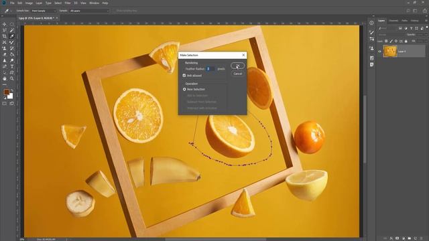Screen dimensions: 429x241
Task: Swap foreground and background colors
Action: [x=12, y=90]
